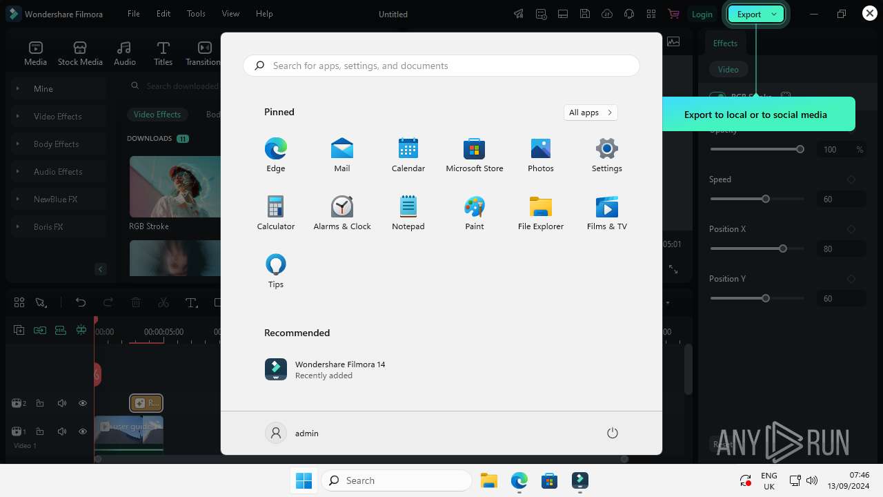Switch to Stock Media tab in Filmora

tap(80, 54)
